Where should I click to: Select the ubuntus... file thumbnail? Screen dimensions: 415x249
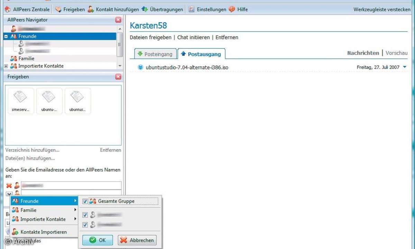(77, 101)
